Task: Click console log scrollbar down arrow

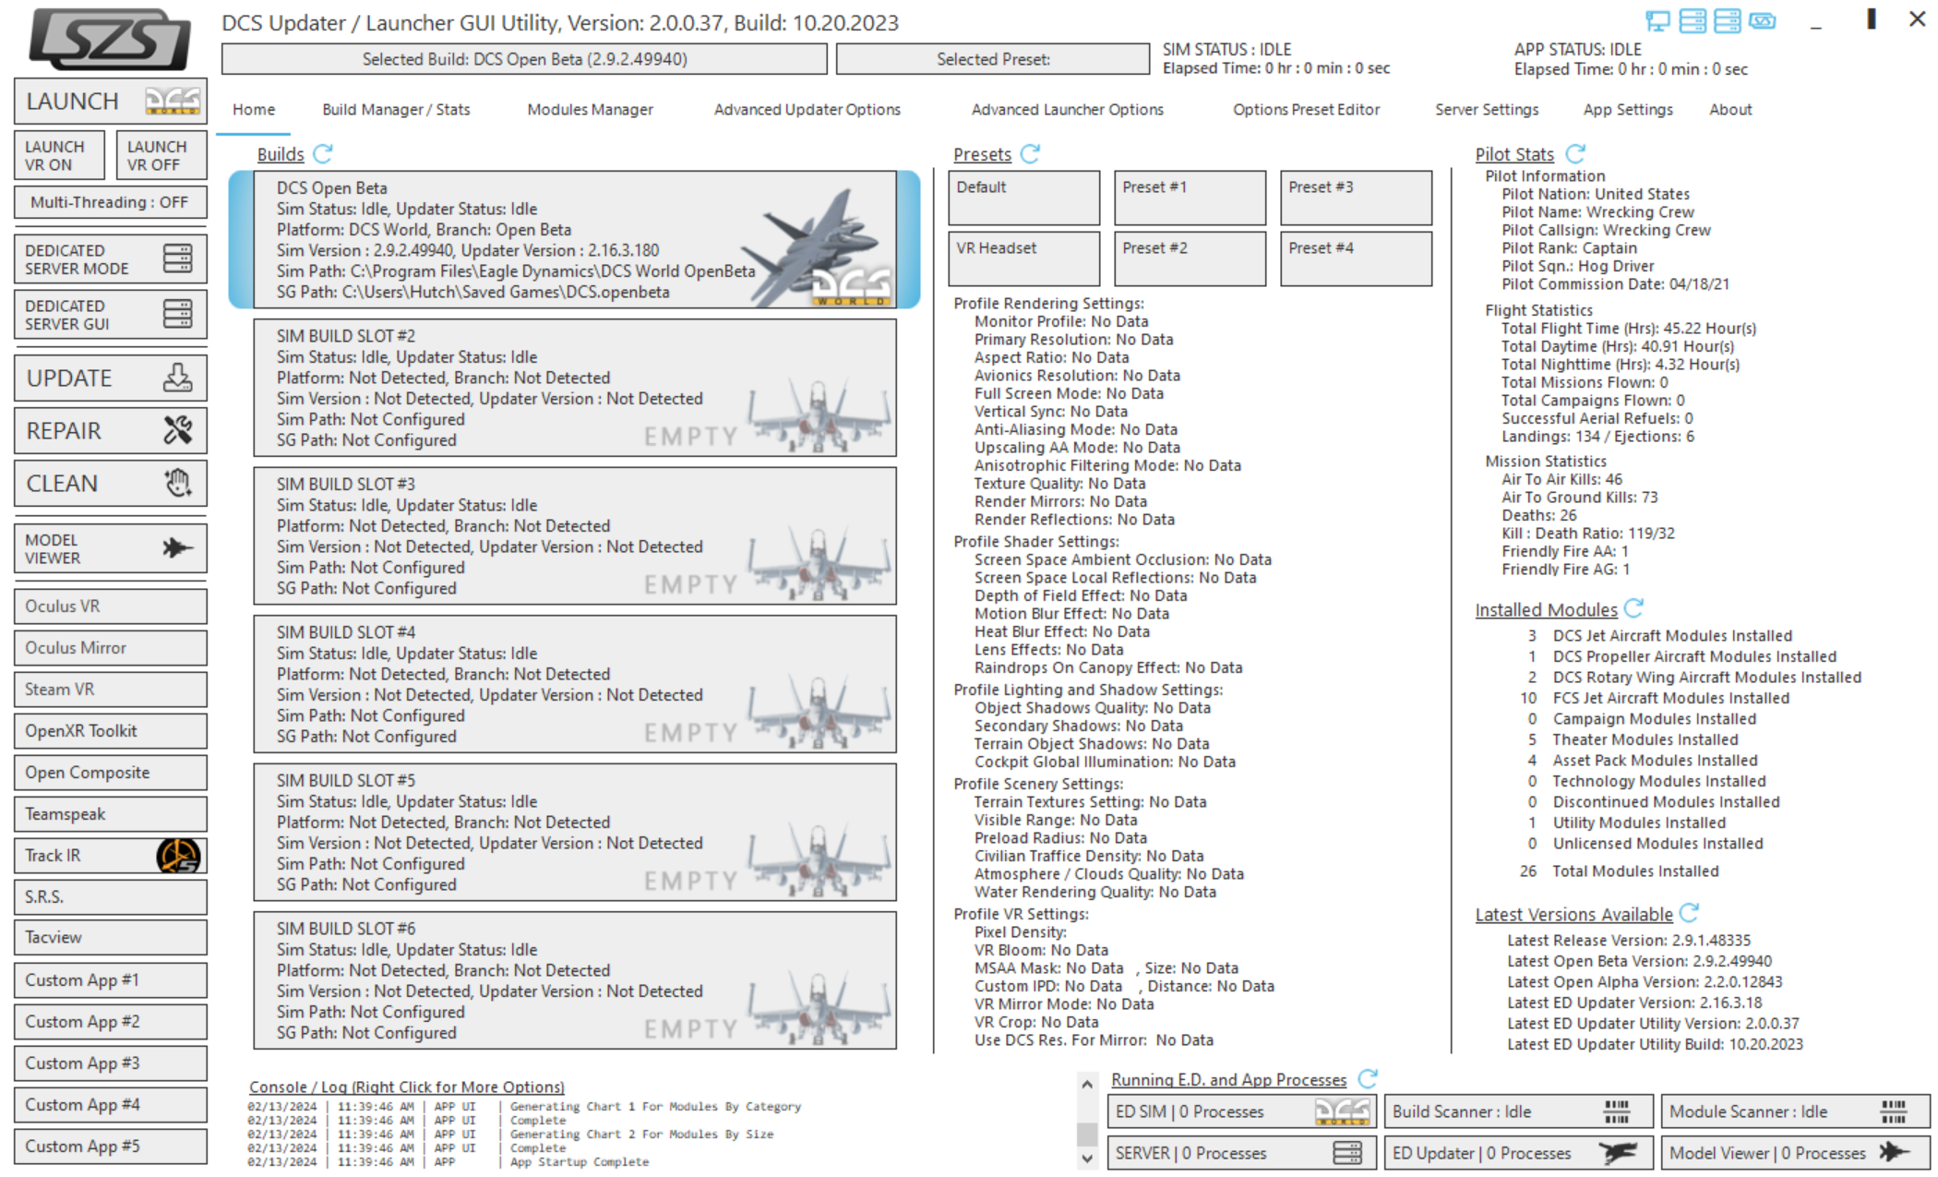Action: tap(1087, 1158)
